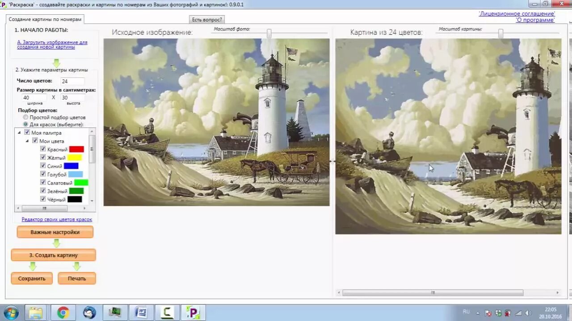Show hidden system tray icons

(x=479, y=313)
